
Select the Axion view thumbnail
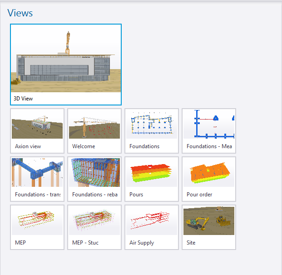[37, 131]
